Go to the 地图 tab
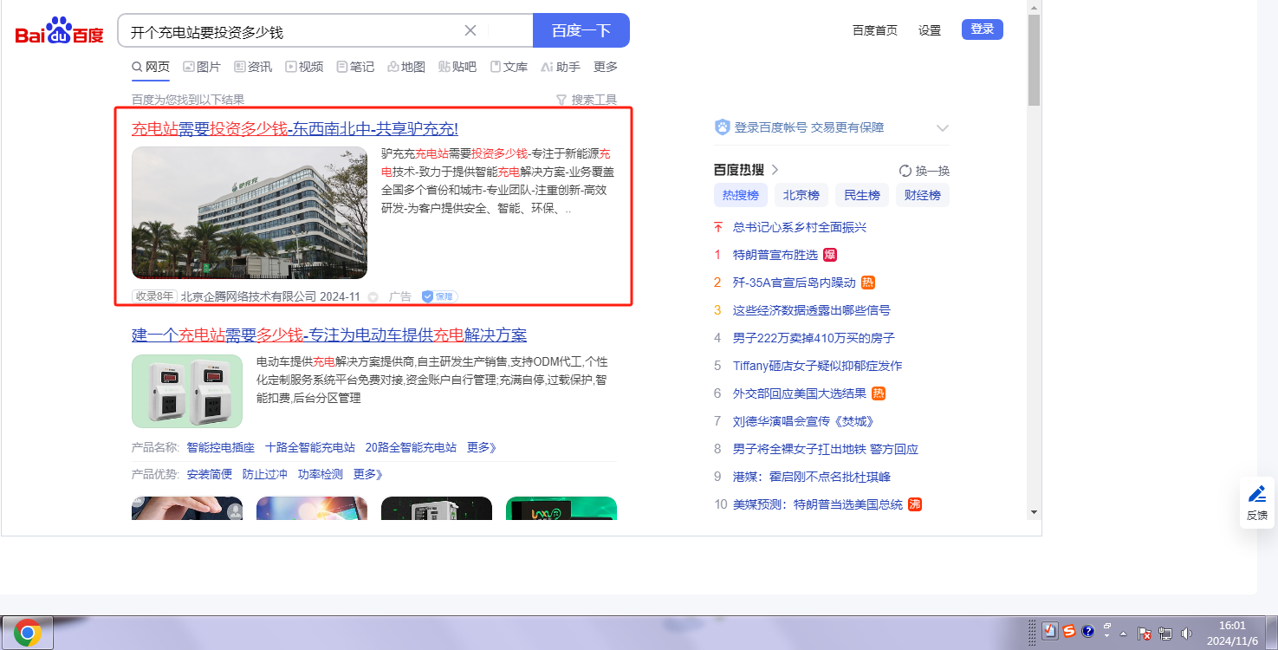 tap(406, 67)
